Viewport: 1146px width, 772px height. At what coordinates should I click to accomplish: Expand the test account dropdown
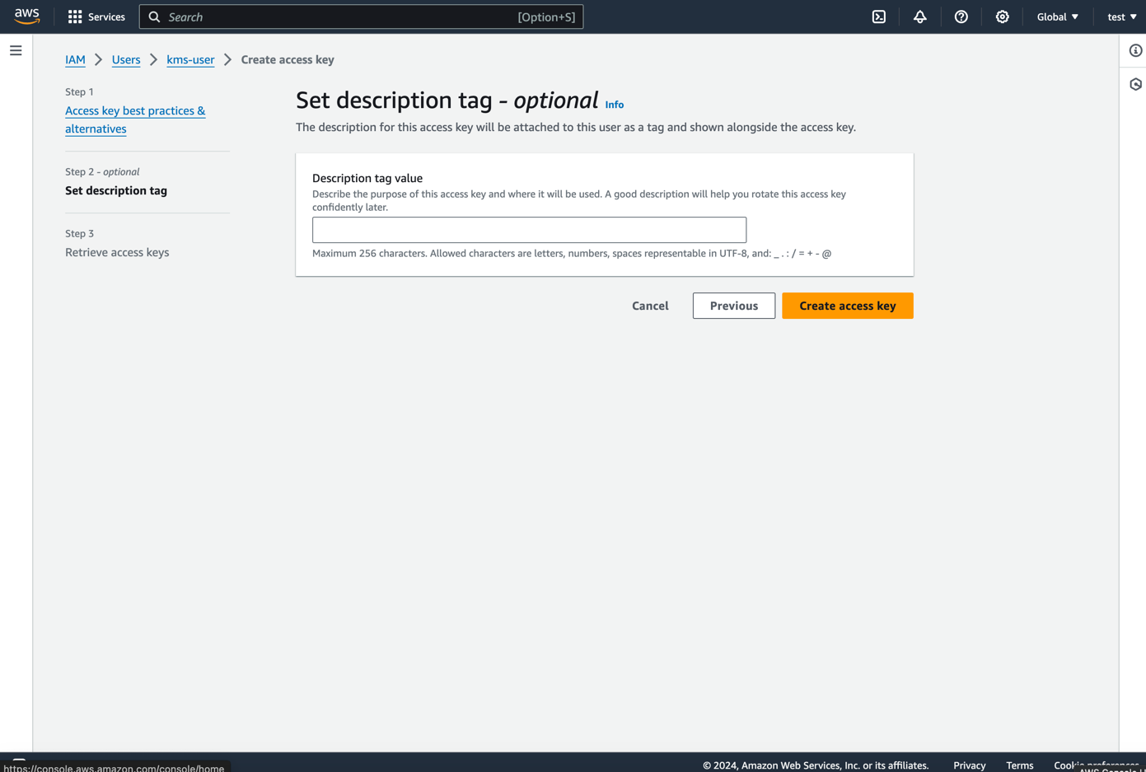point(1122,16)
